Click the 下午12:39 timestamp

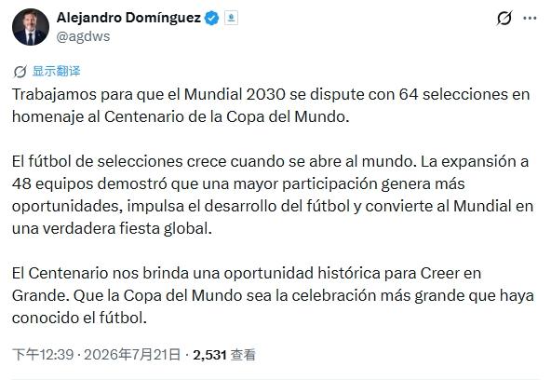click(43, 354)
